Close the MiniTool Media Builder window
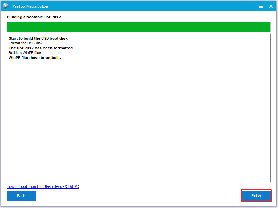 click(271, 6)
